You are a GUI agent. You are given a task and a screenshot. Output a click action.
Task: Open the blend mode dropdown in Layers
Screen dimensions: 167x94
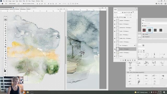click(119, 15)
